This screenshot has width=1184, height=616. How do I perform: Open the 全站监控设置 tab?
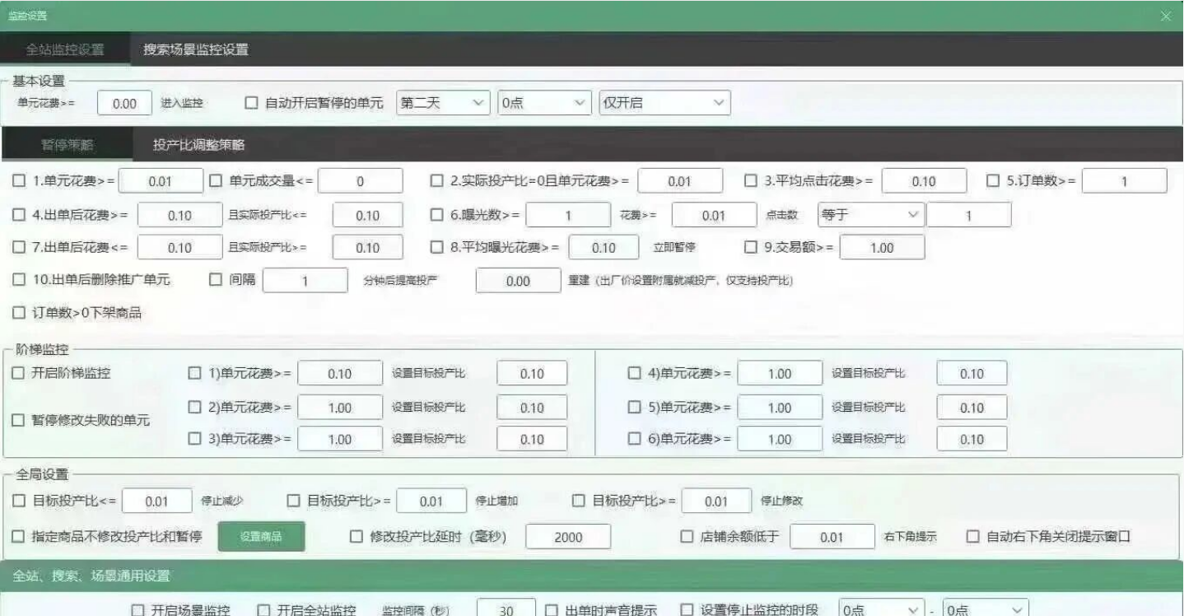[65, 49]
